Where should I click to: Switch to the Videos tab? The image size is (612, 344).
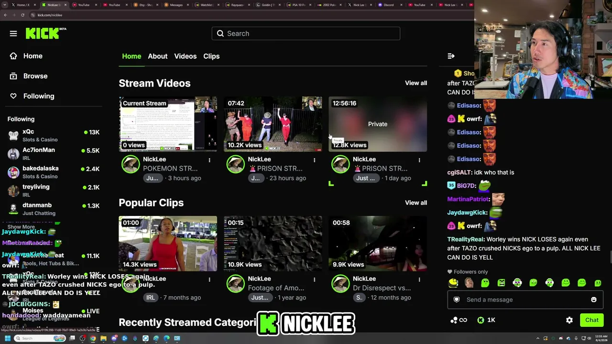185,56
